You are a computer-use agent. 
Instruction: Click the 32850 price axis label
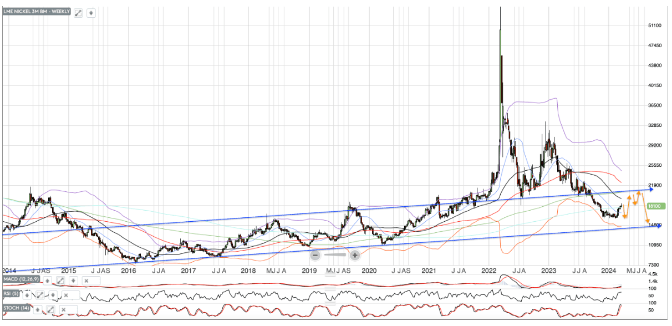pyautogui.click(x=655, y=125)
